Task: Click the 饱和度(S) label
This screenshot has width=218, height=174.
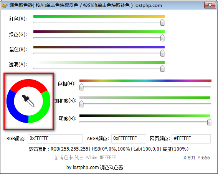Action: point(65,101)
